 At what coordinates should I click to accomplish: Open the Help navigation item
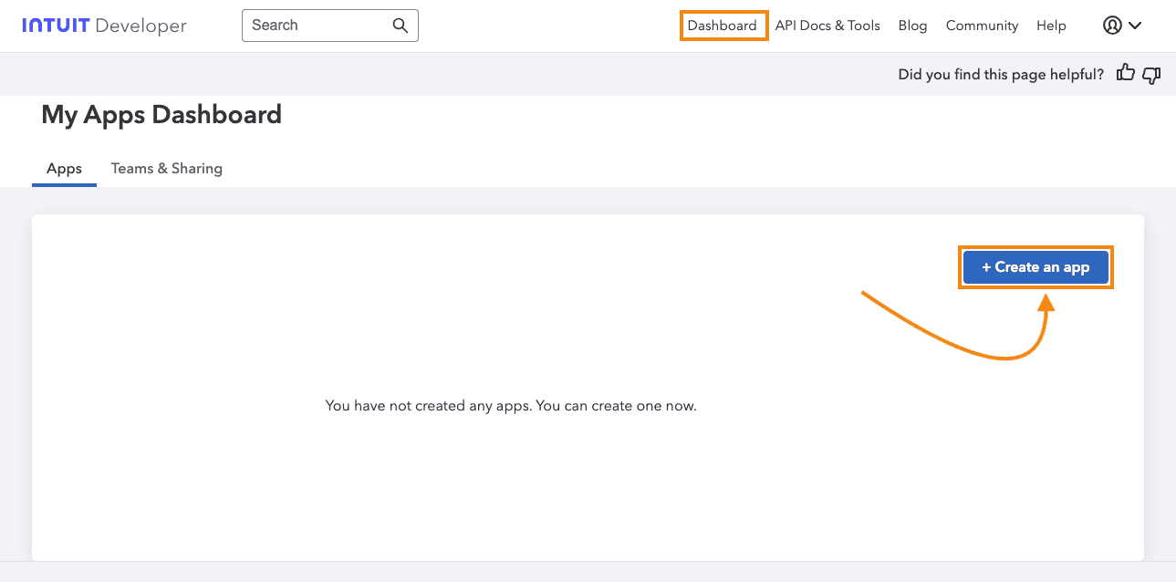point(1051,26)
